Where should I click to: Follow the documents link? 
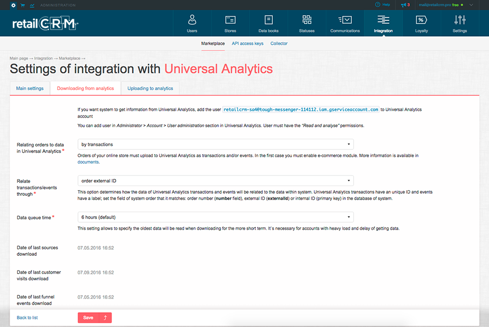(88, 162)
